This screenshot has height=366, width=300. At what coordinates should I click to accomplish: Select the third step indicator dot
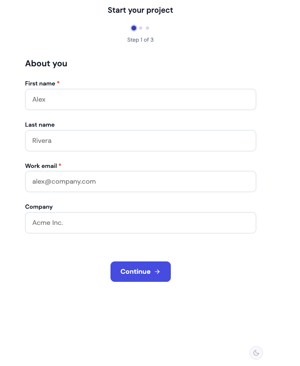click(x=147, y=28)
